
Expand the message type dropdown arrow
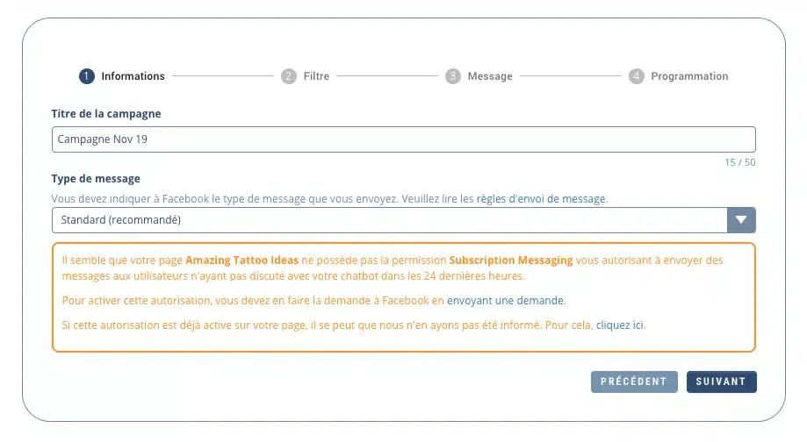point(741,220)
